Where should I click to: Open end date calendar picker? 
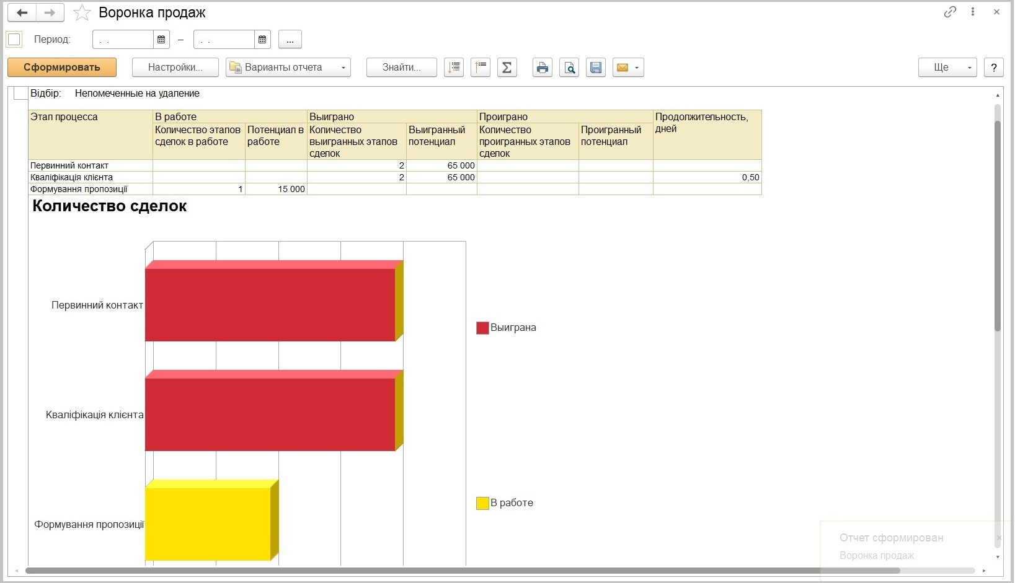point(262,40)
